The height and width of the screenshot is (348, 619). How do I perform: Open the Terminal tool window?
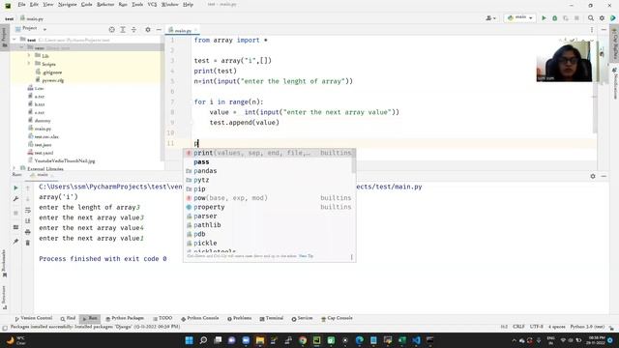(x=272, y=318)
